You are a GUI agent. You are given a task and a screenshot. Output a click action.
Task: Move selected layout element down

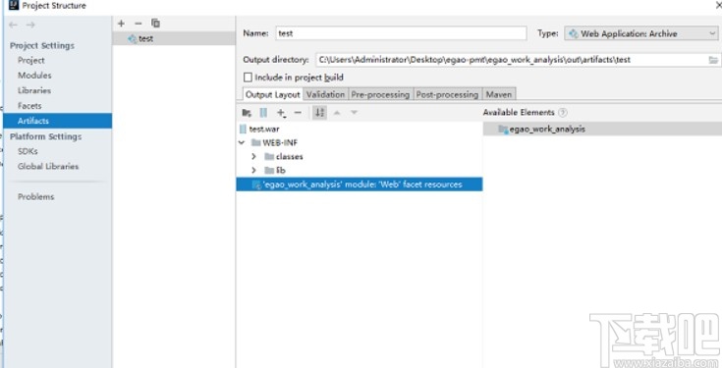[354, 113]
